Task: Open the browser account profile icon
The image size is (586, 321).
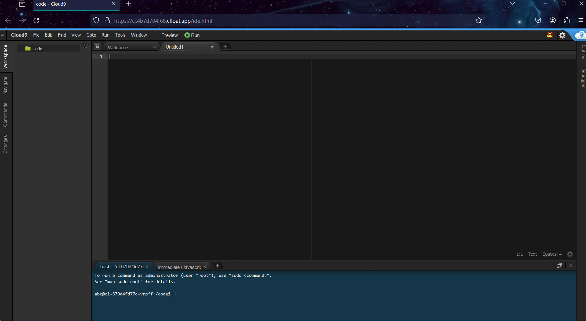Action: click(x=552, y=21)
